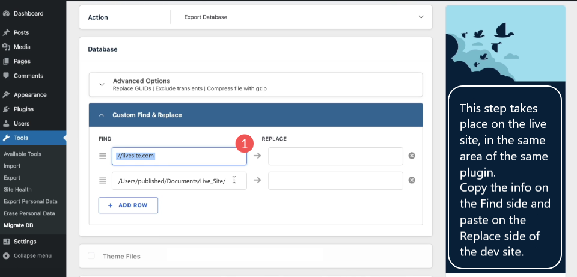Click the Appearance brush icon
This screenshot has height=277, width=577.
point(6,95)
